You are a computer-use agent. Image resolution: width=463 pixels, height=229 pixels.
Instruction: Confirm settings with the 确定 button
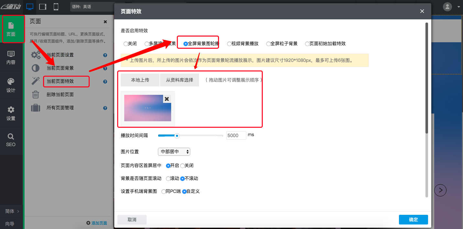click(413, 219)
